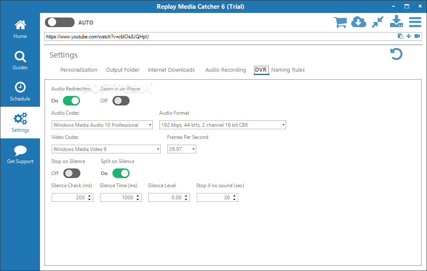Expand the Frames Per Second dropdown
427x271 pixels.
[x=182, y=149]
